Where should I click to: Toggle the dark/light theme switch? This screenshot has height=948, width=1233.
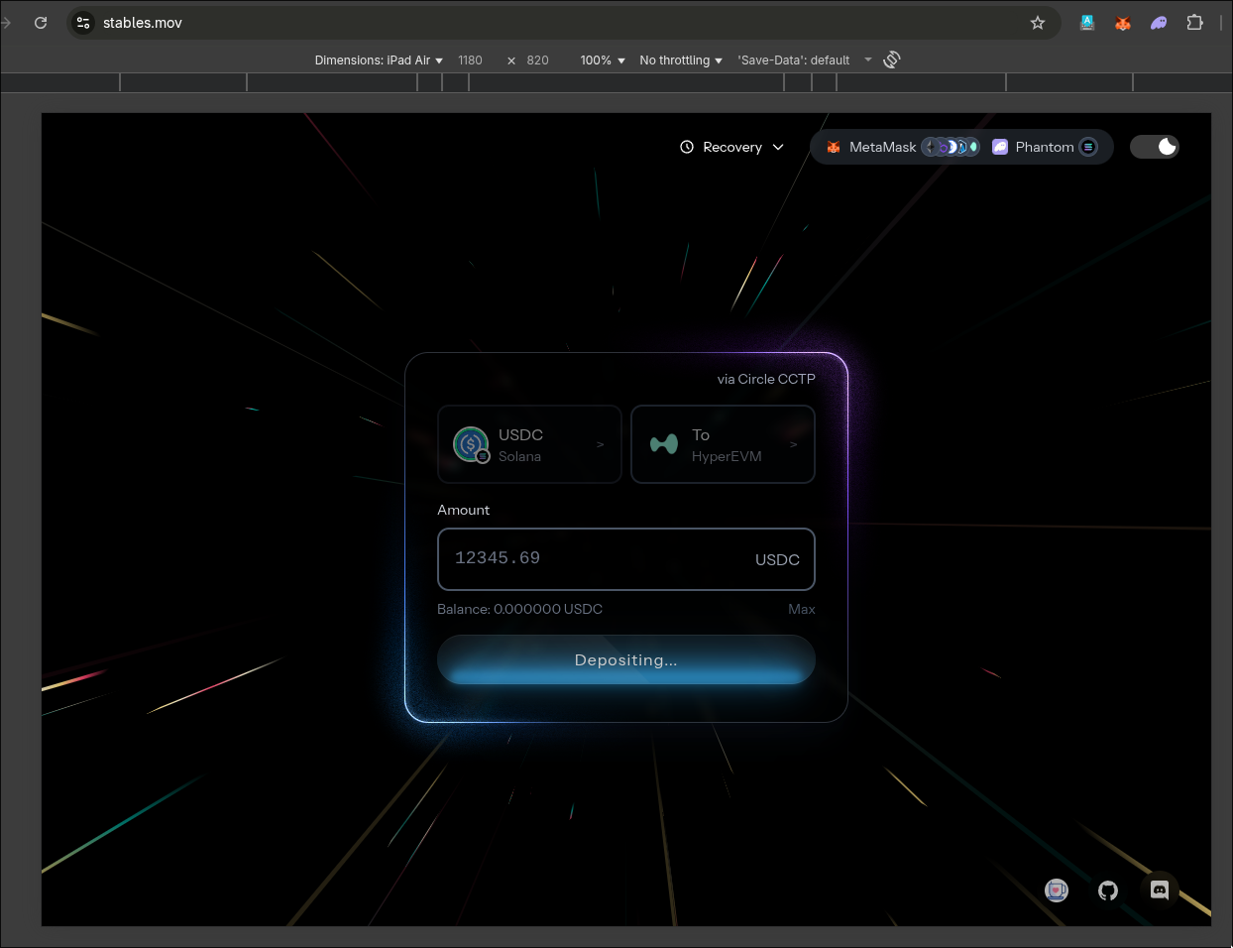coord(1155,147)
